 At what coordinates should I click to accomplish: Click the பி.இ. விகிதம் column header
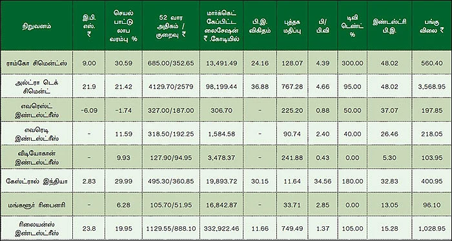tap(260, 26)
